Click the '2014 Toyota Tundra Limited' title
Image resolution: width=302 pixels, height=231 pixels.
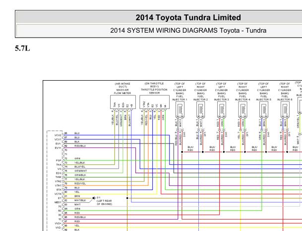188,17
